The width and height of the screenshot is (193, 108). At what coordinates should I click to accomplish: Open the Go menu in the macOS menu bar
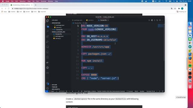click(x=33, y=1)
